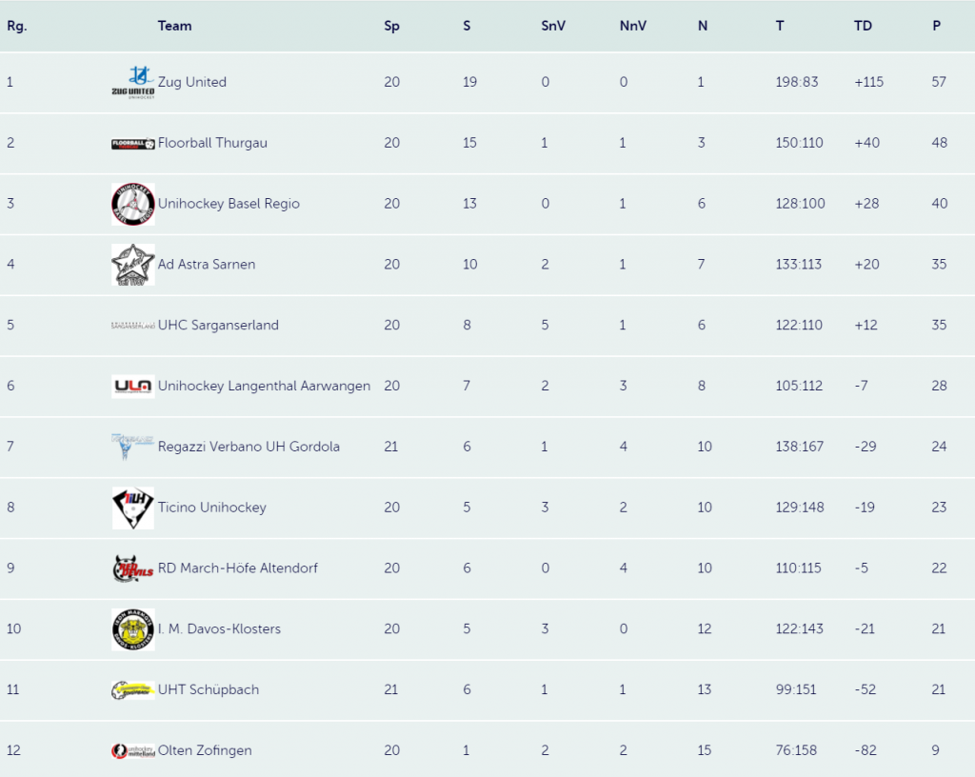Click Basel Regio's 128:100 goals cell
Screen dimensions: 975x777
point(800,204)
